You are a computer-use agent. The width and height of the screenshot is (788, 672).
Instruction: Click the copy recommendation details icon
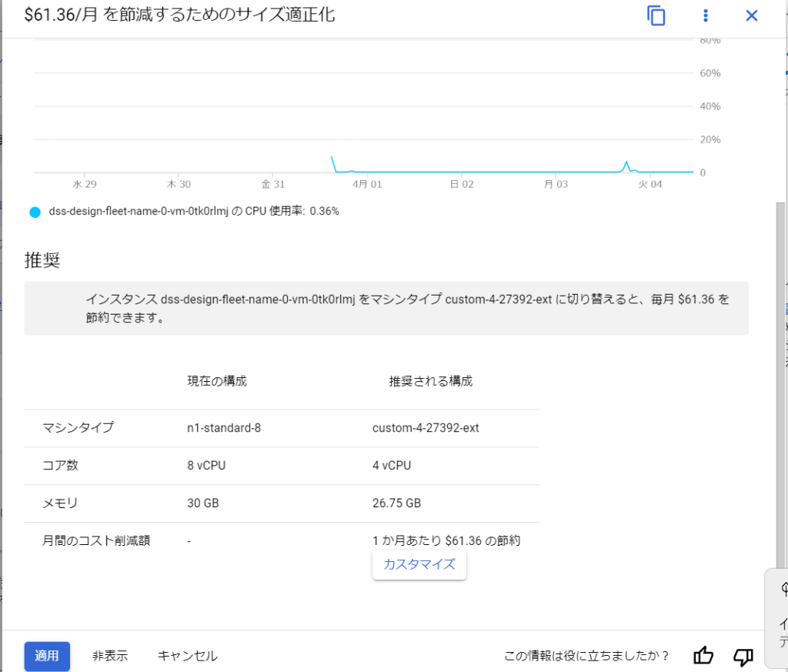655,15
